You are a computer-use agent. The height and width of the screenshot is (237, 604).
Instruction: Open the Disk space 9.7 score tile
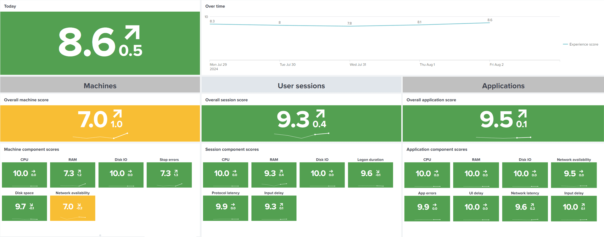(x=24, y=208)
